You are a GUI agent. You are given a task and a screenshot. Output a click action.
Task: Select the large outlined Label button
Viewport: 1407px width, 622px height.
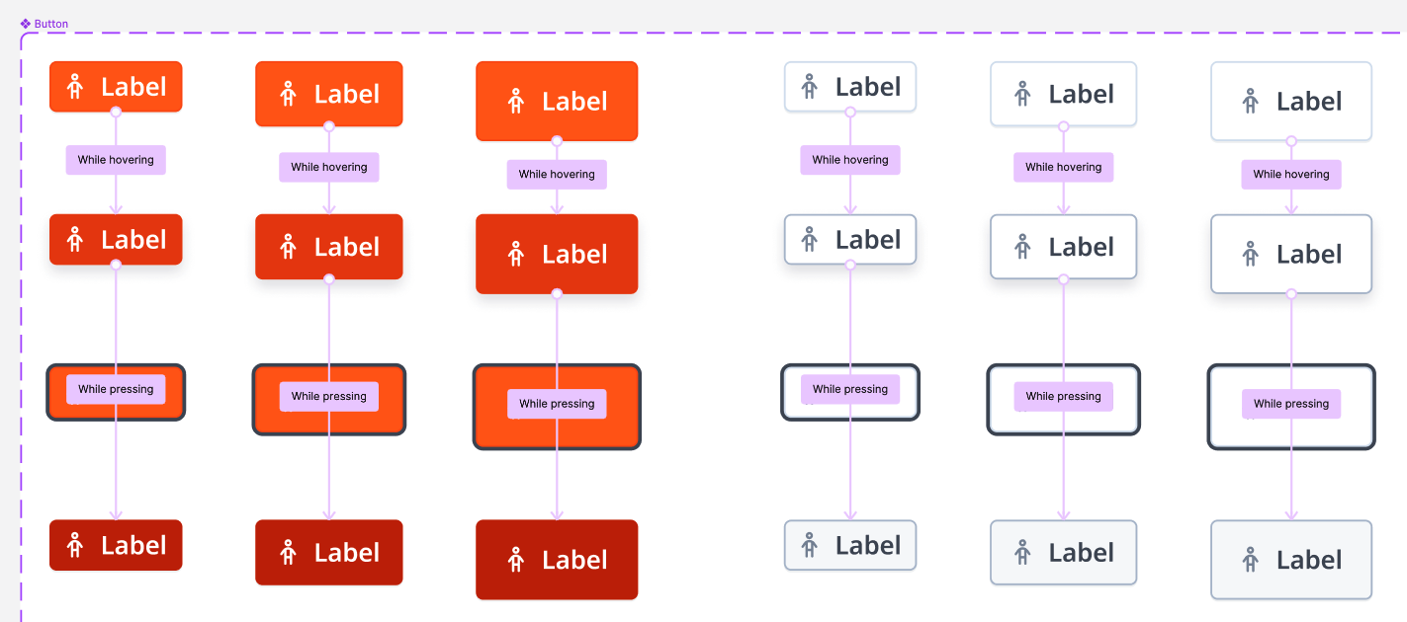(1291, 101)
